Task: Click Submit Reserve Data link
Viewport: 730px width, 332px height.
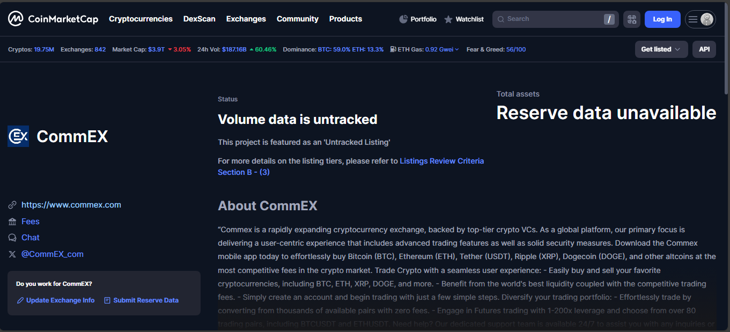Action: coord(145,300)
